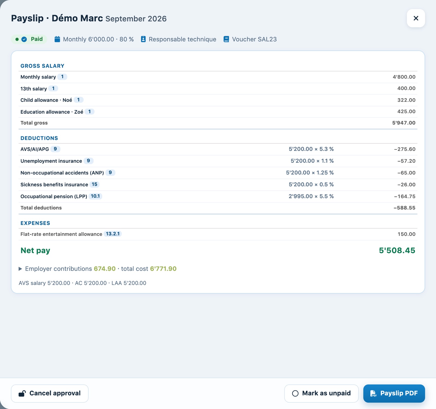Image resolution: width=436 pixels, height=409 pixels.
Task: Click the calculation 5'200.00 × 1.25 %
Action: click(310, 173)
